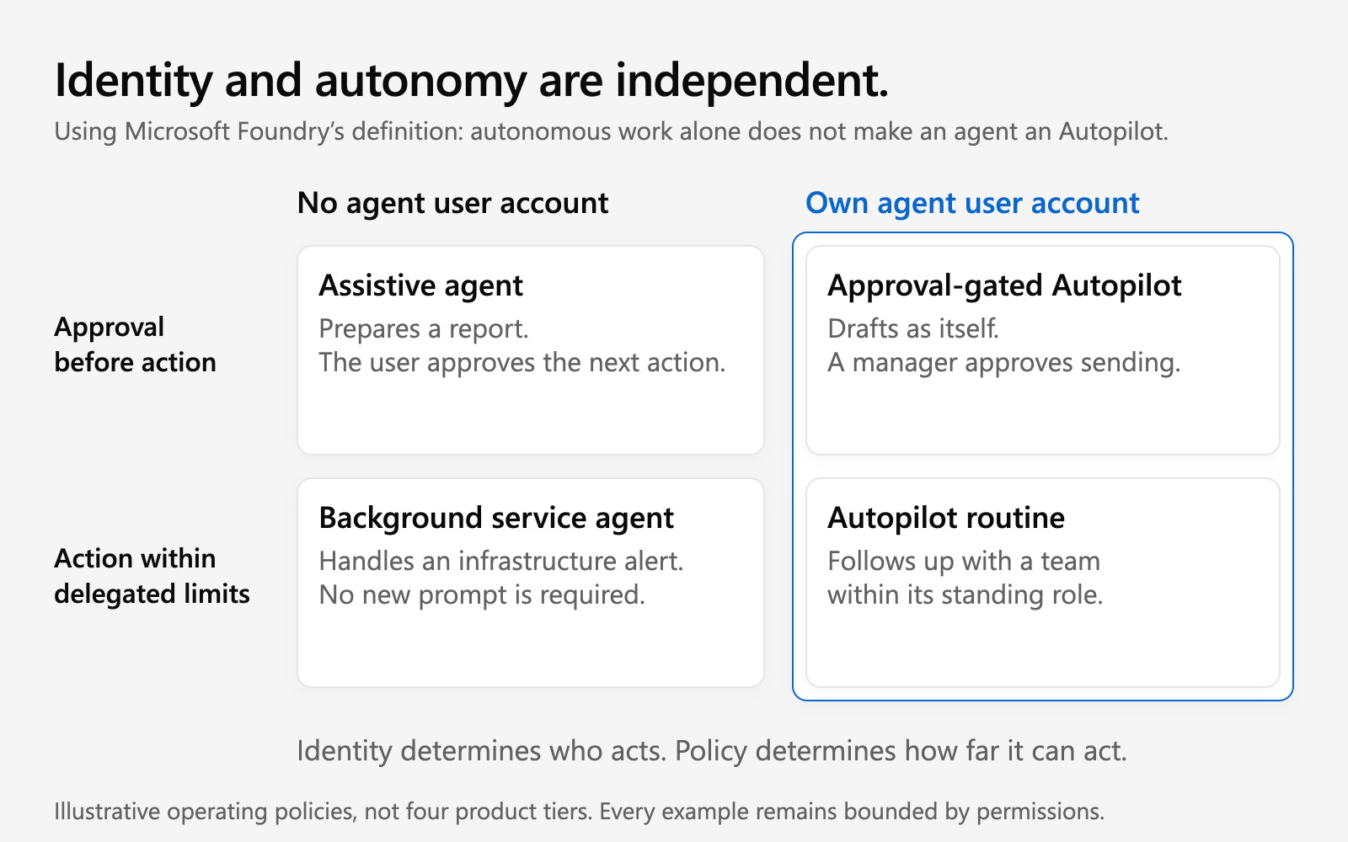Click the blue 'Own agent user account' header
Viewport: 1348px width, 842px height.
coord(972,204)
